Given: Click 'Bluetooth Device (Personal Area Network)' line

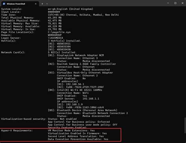Looking at the screenshot, I should coord(83,110).
